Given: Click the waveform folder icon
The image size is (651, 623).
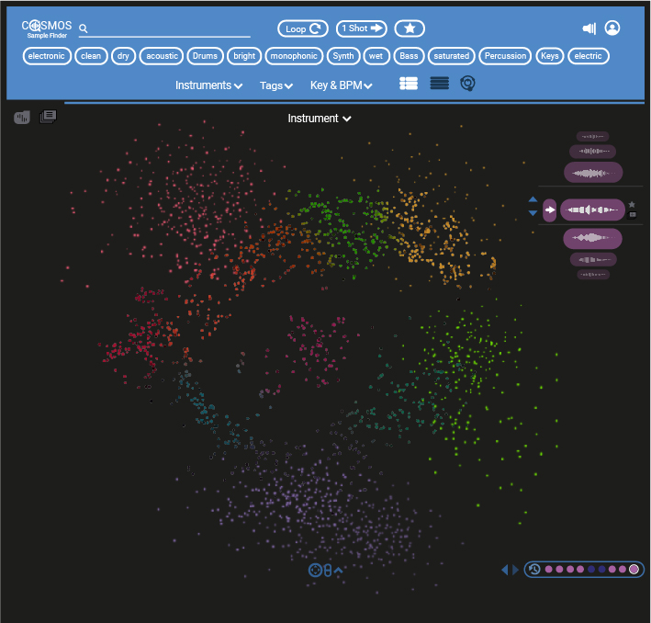Looking at the screenshot, I should [x=22, y=118].
